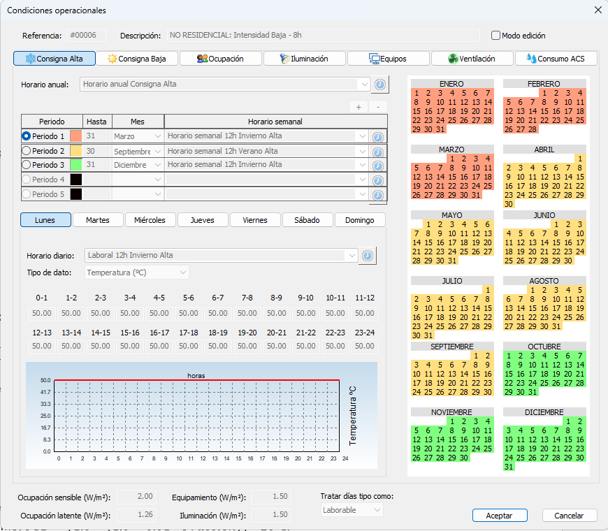Click the orange color swatch of Periodo 1
The width and height of the screenshot is (608, 531).
coord(76,136)
